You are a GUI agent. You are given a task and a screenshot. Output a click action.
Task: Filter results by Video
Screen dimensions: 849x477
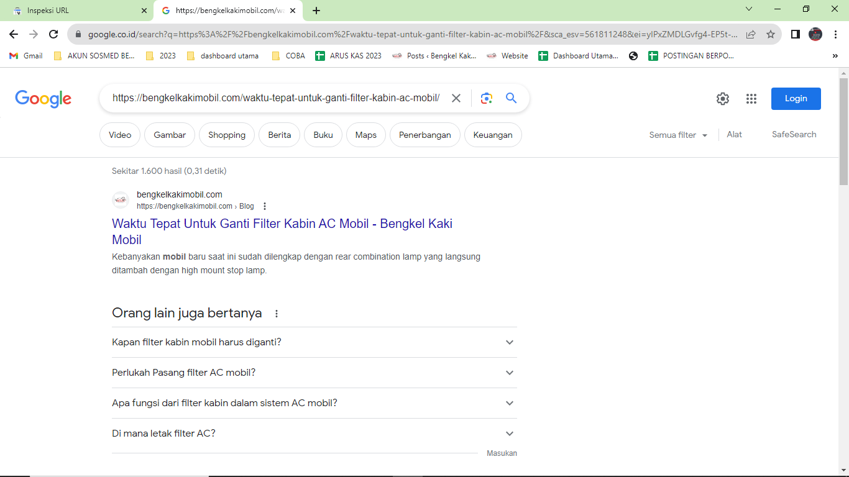coord(120,135)
